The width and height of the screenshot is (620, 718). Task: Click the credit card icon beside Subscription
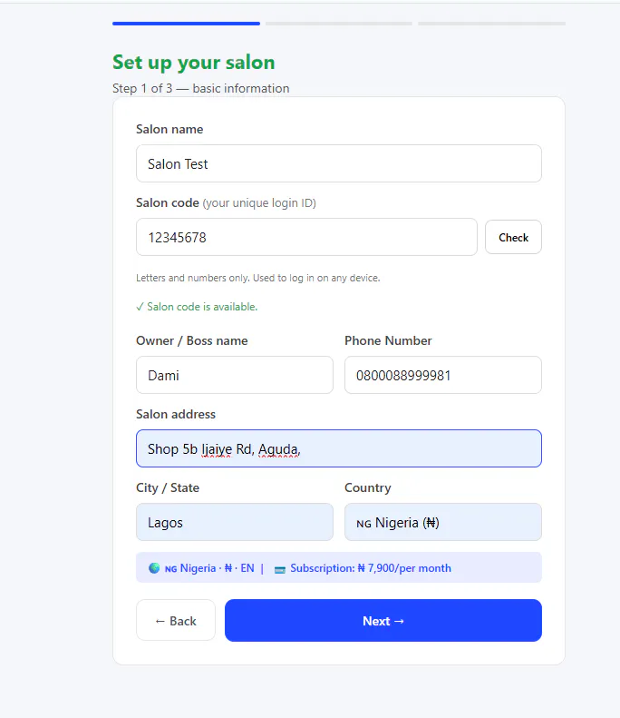point(280,569)
